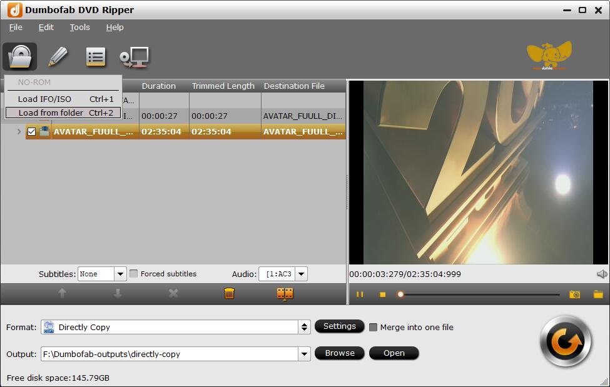Maximize the Dumbofab window
610x387 pixels.
[x=582, y=10]
